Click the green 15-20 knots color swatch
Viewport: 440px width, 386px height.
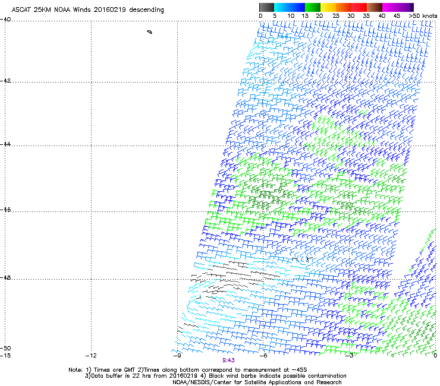pyautogui.click(x=313, y=7)
